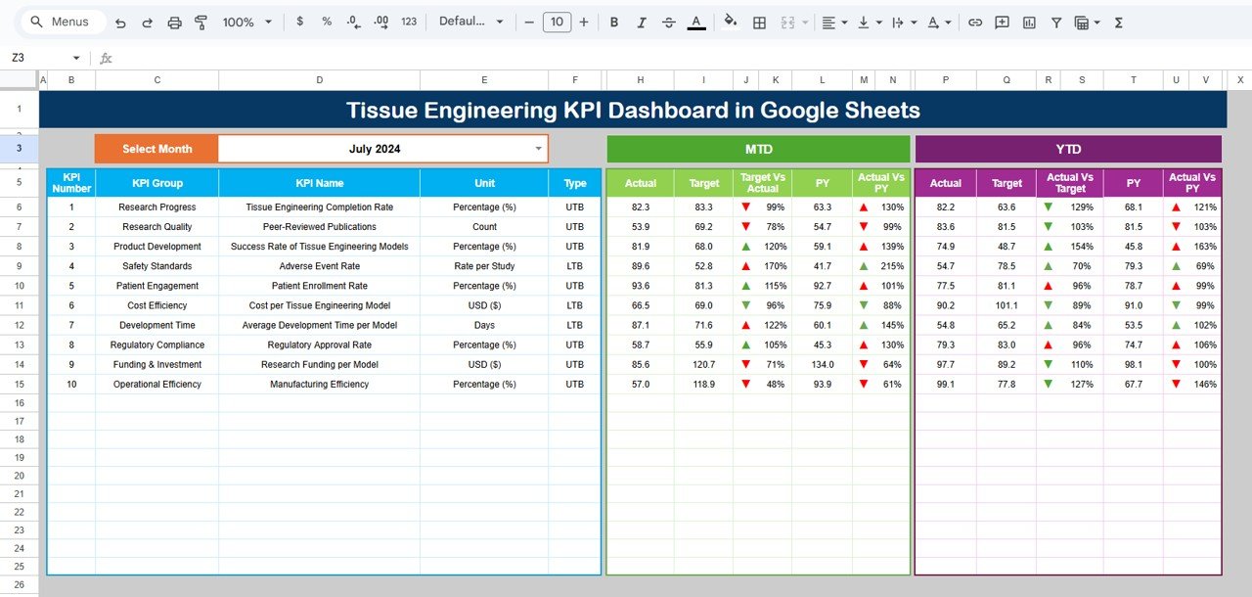Insert a link
The height and width of the screenshot is (597, 1252).
pos(975,22)
